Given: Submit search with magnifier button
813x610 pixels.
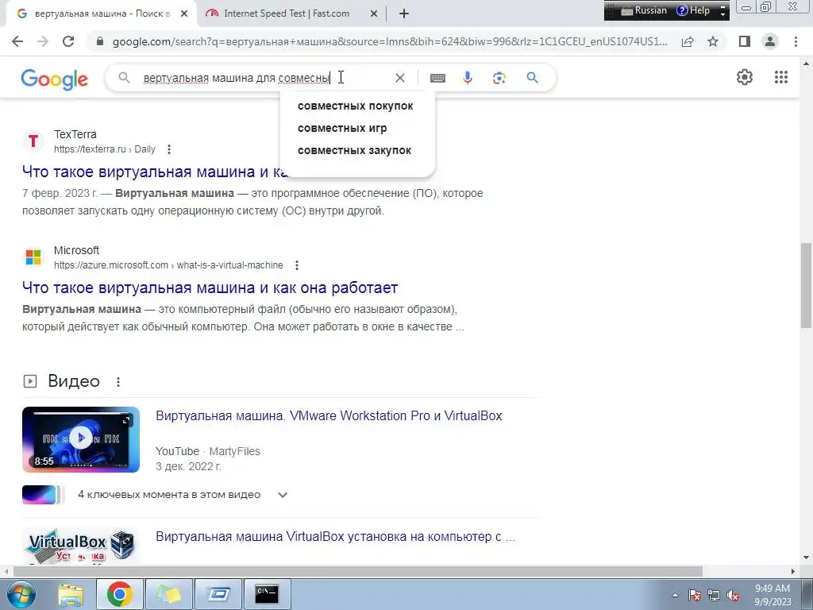Looking at the screenshot, I should click(x=532, y=78).
